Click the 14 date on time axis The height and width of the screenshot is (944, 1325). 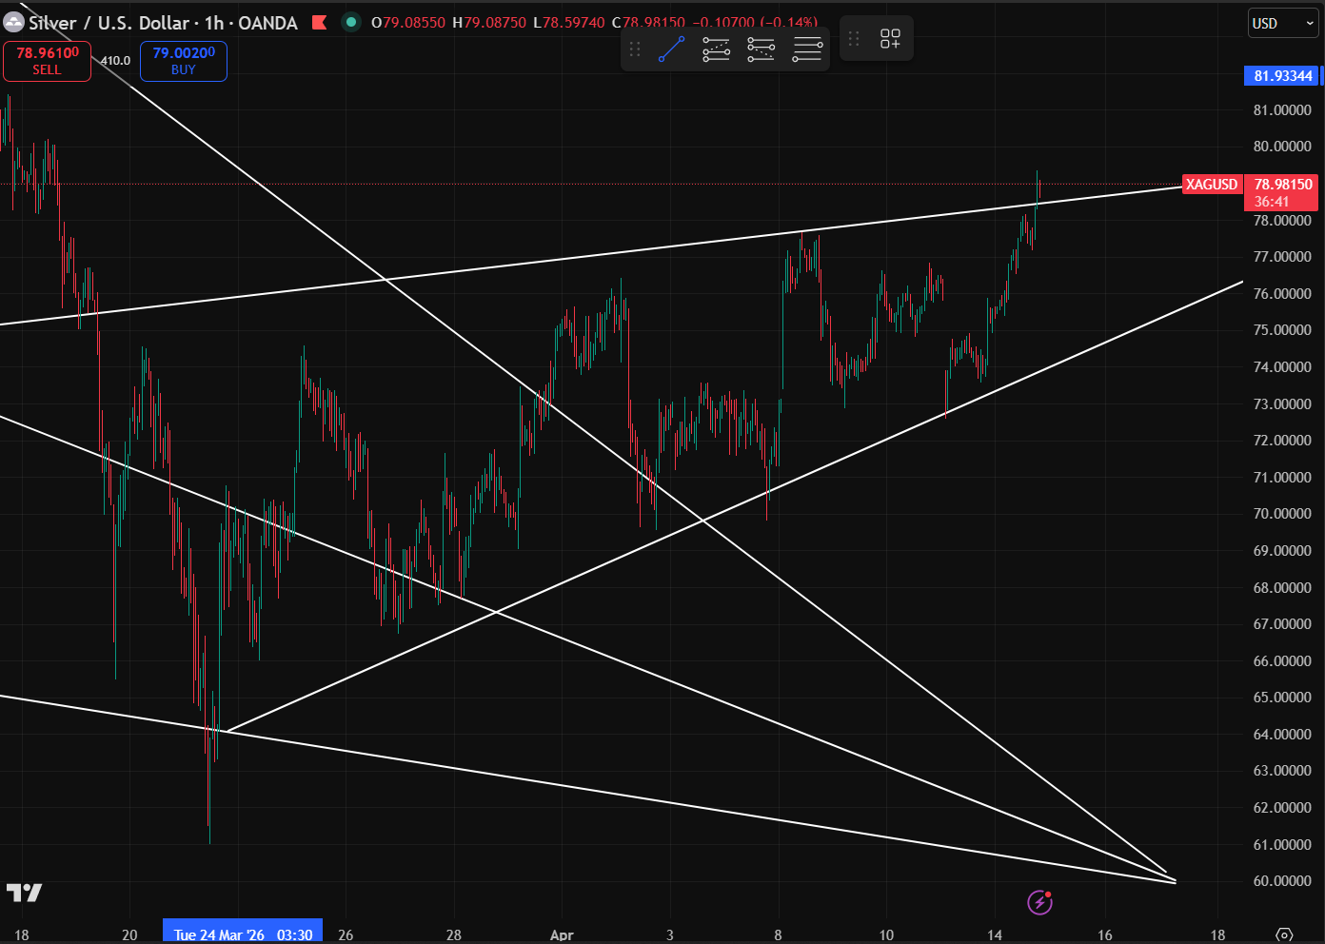pos(994,934)
